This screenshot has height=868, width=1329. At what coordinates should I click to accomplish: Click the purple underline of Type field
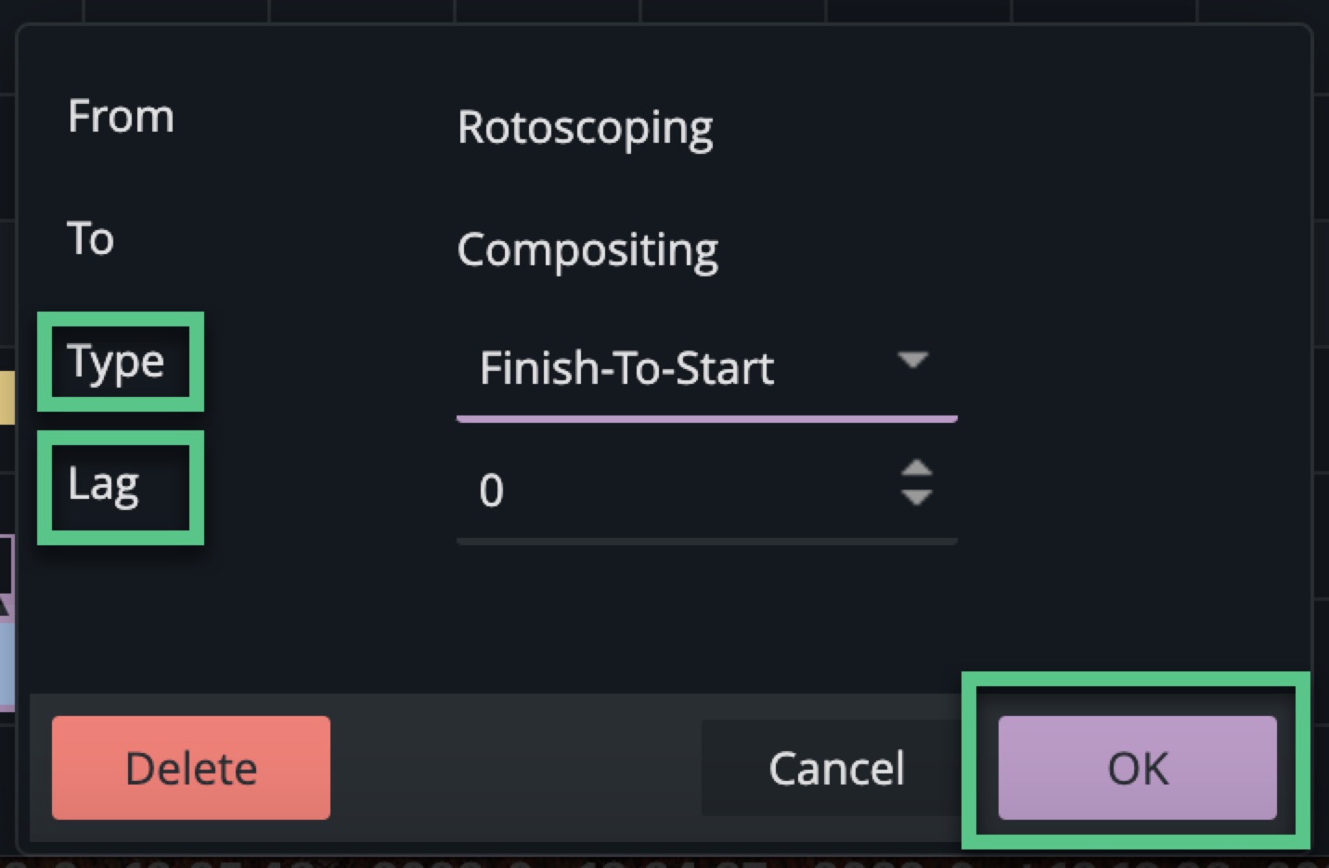click(x=705, y=419)
